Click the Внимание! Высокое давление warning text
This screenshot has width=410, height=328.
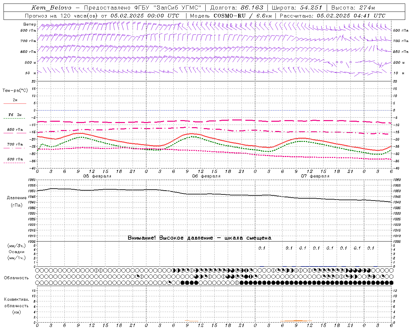[x=200, y=238]
